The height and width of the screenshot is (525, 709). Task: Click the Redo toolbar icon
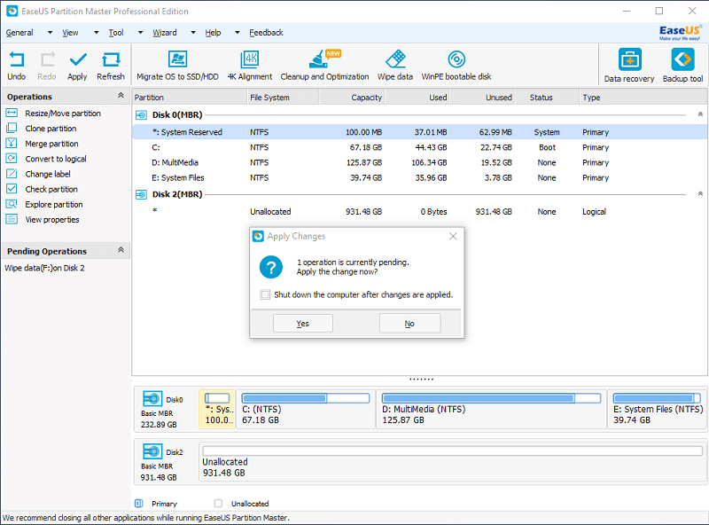point(47,59)
